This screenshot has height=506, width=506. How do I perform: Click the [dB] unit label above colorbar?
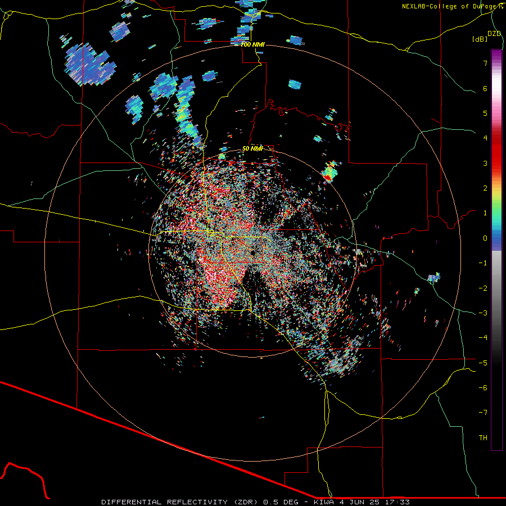click(x=480, y=39)
